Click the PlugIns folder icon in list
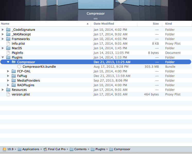192x154 pixels. tap(8, 57)
